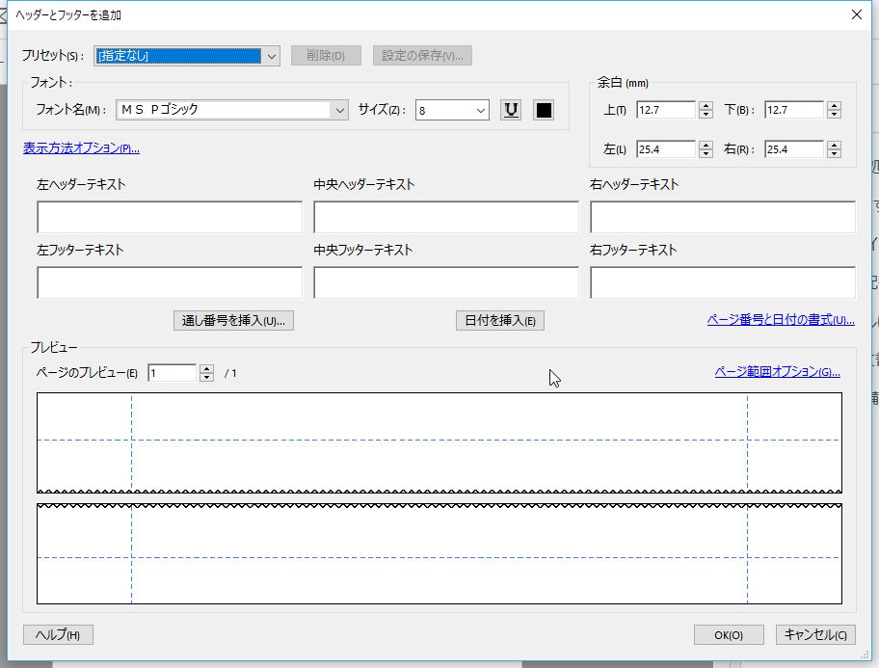Click the 右 right margin field
The height and width of the screenshot is (668, 879).
pos(794,149)
